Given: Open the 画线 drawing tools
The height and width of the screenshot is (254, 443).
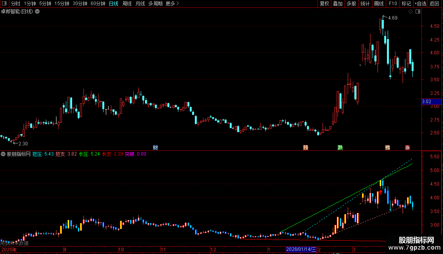Looking at the screenshot, I should coord(379,4).
